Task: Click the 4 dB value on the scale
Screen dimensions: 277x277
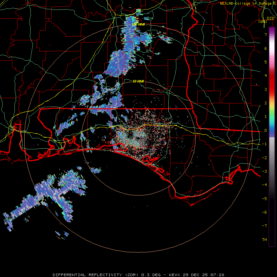Action: click(266, 76)
